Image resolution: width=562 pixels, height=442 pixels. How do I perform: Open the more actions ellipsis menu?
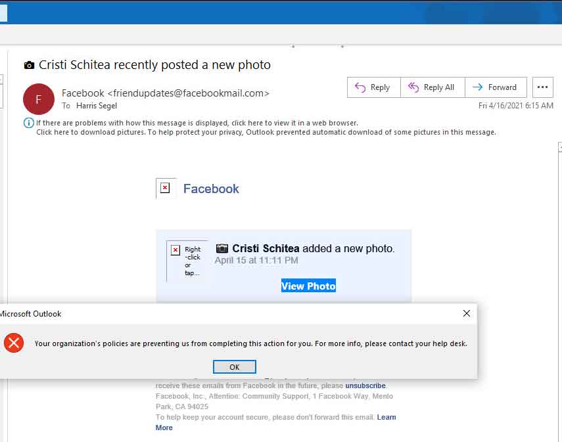tap(543, 87)
